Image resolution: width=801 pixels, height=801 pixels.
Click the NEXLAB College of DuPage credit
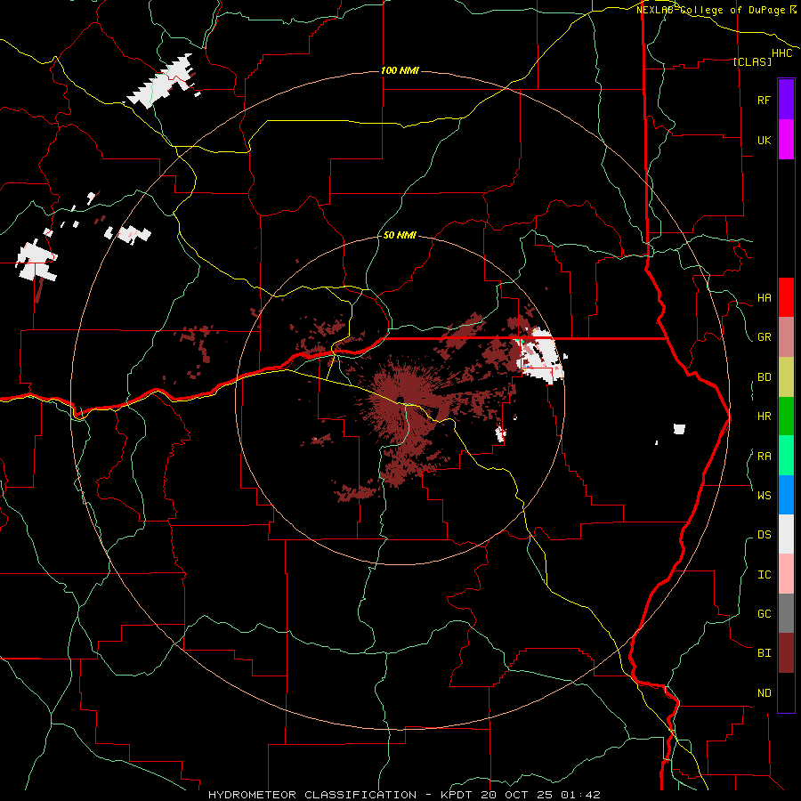tap(716, 10)
